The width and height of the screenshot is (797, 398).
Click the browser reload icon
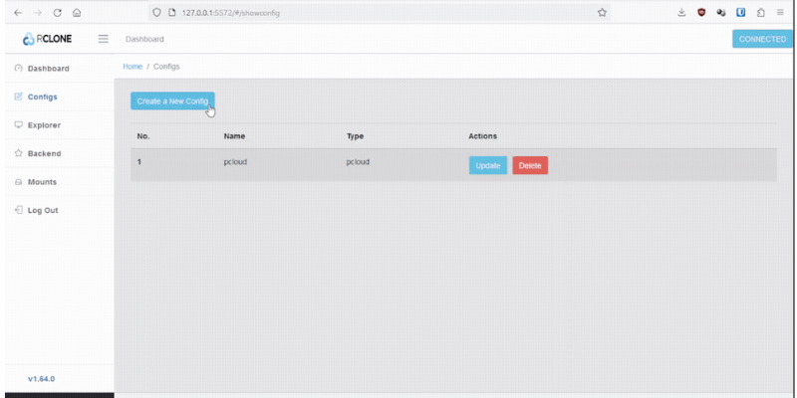click(57, 12)
